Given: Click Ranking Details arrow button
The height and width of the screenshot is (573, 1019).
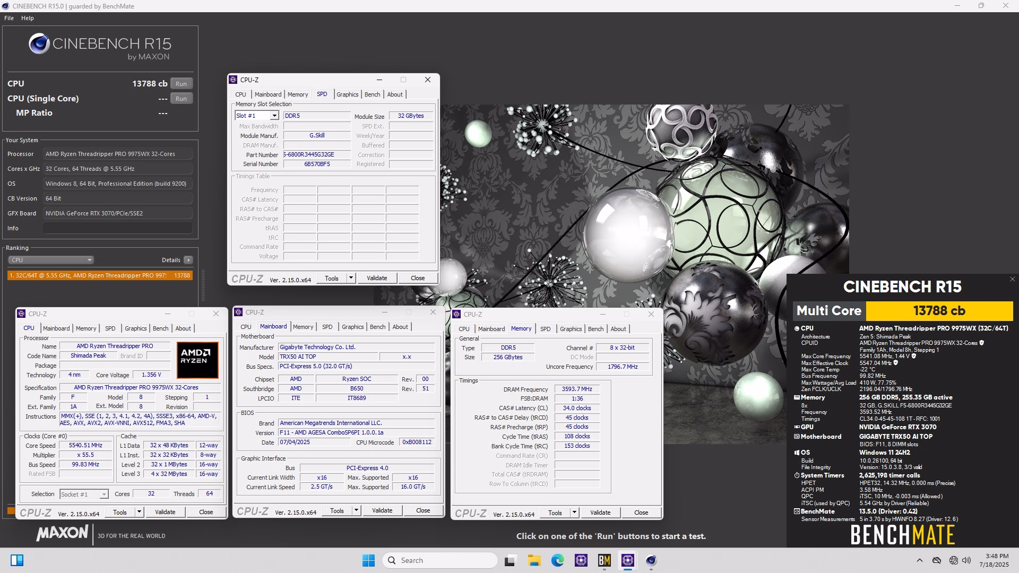Looking at the screenshot, I should [188, 260].
